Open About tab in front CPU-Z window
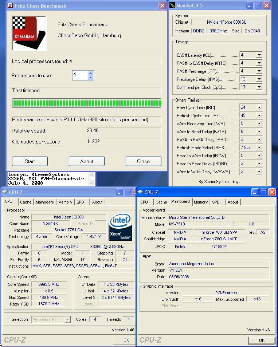 pos(233,202)
